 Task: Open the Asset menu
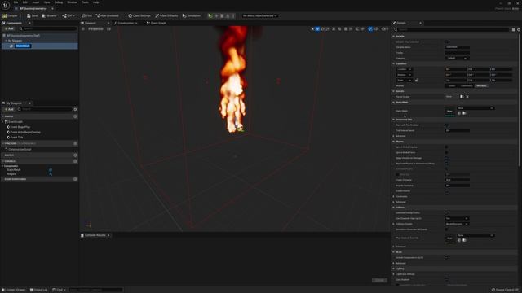tap(36, 2)
